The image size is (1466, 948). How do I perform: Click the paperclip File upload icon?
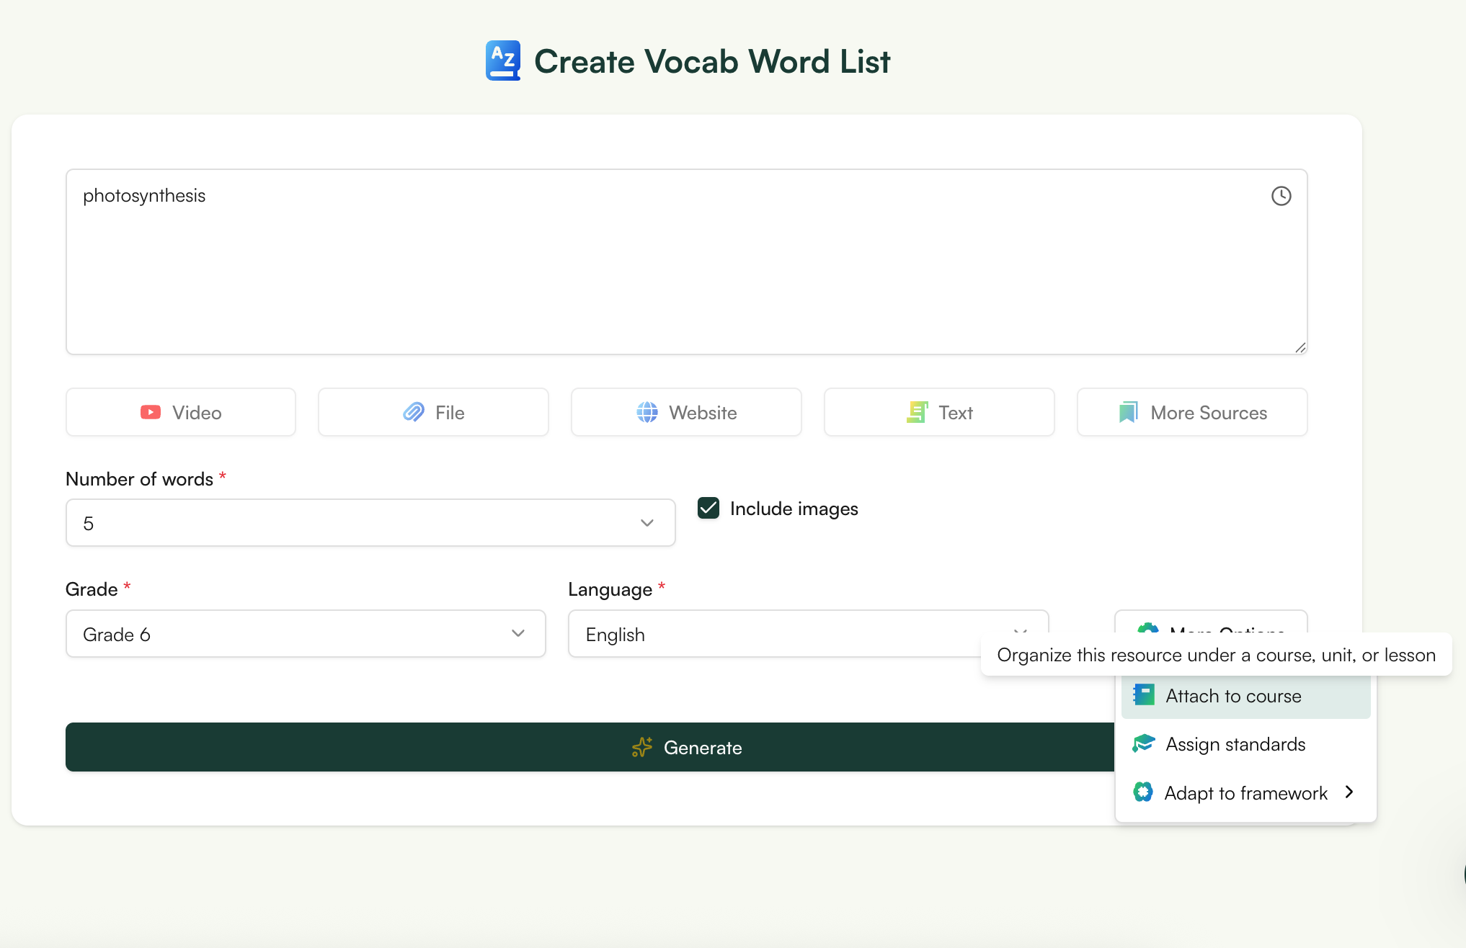(x=413, y=411)
